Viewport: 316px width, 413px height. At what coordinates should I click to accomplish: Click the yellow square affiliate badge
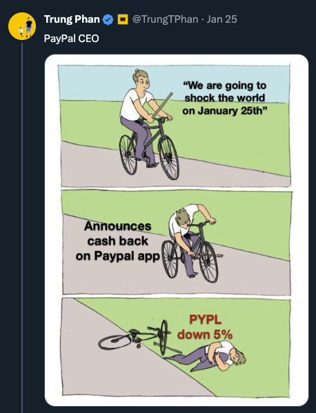tap(123, 19)
